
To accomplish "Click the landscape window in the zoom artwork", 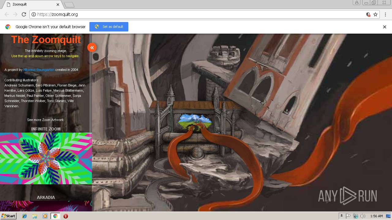I will tap(195, 122).
